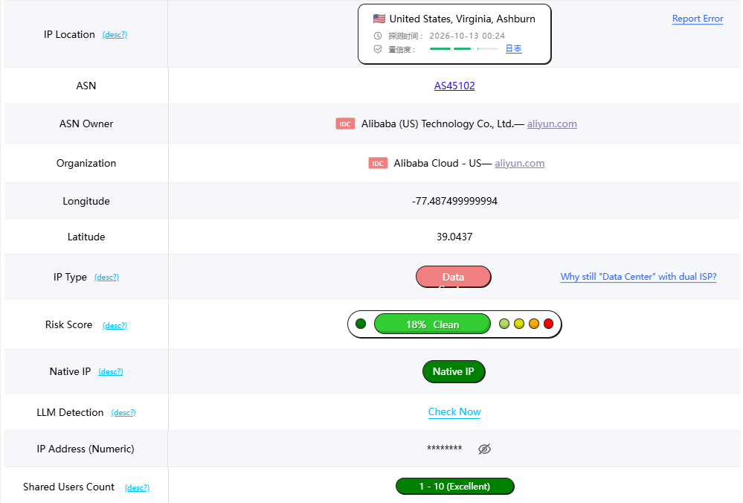Open the Risk Score desc link
Viewport: 743px width, 503px height.
[x=115, y=326]
